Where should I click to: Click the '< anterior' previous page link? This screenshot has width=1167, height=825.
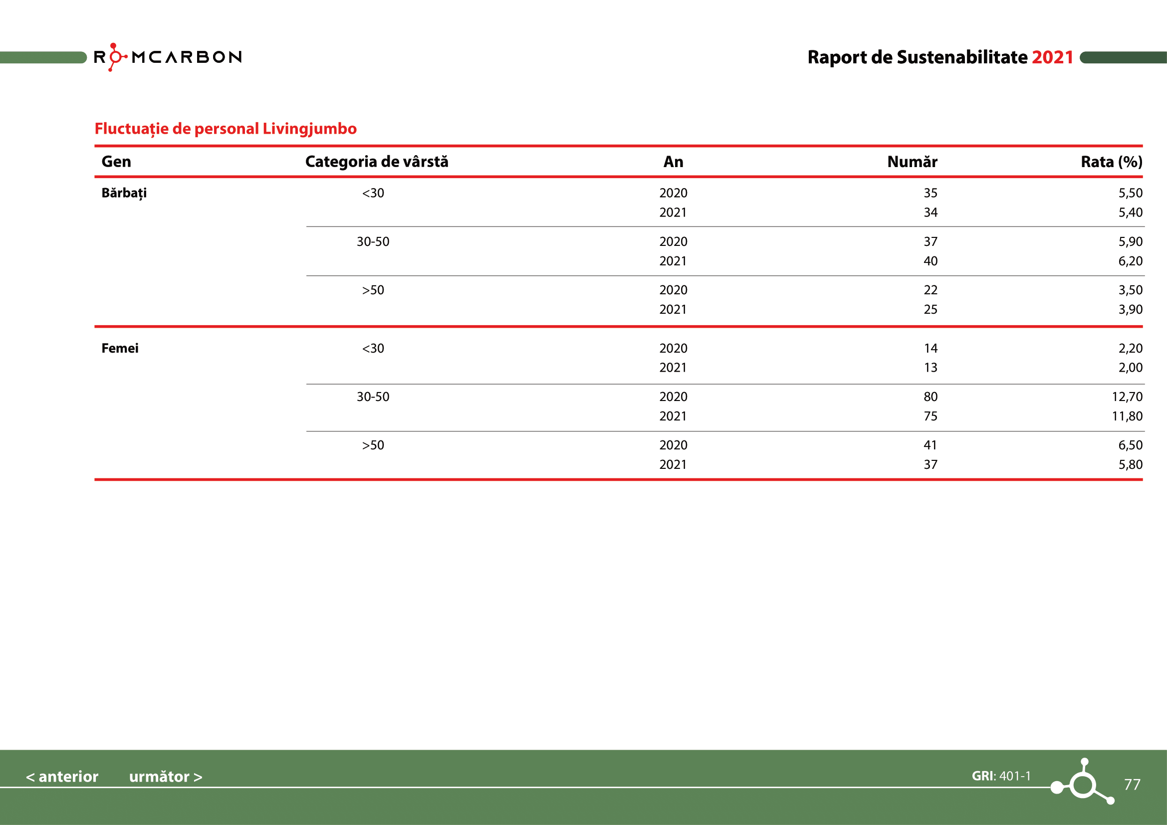click(x=62, y=776)
